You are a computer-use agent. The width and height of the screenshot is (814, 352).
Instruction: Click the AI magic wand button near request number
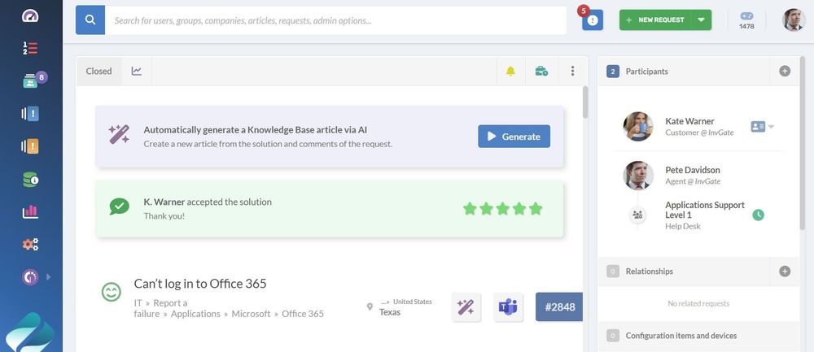[466, 307]
